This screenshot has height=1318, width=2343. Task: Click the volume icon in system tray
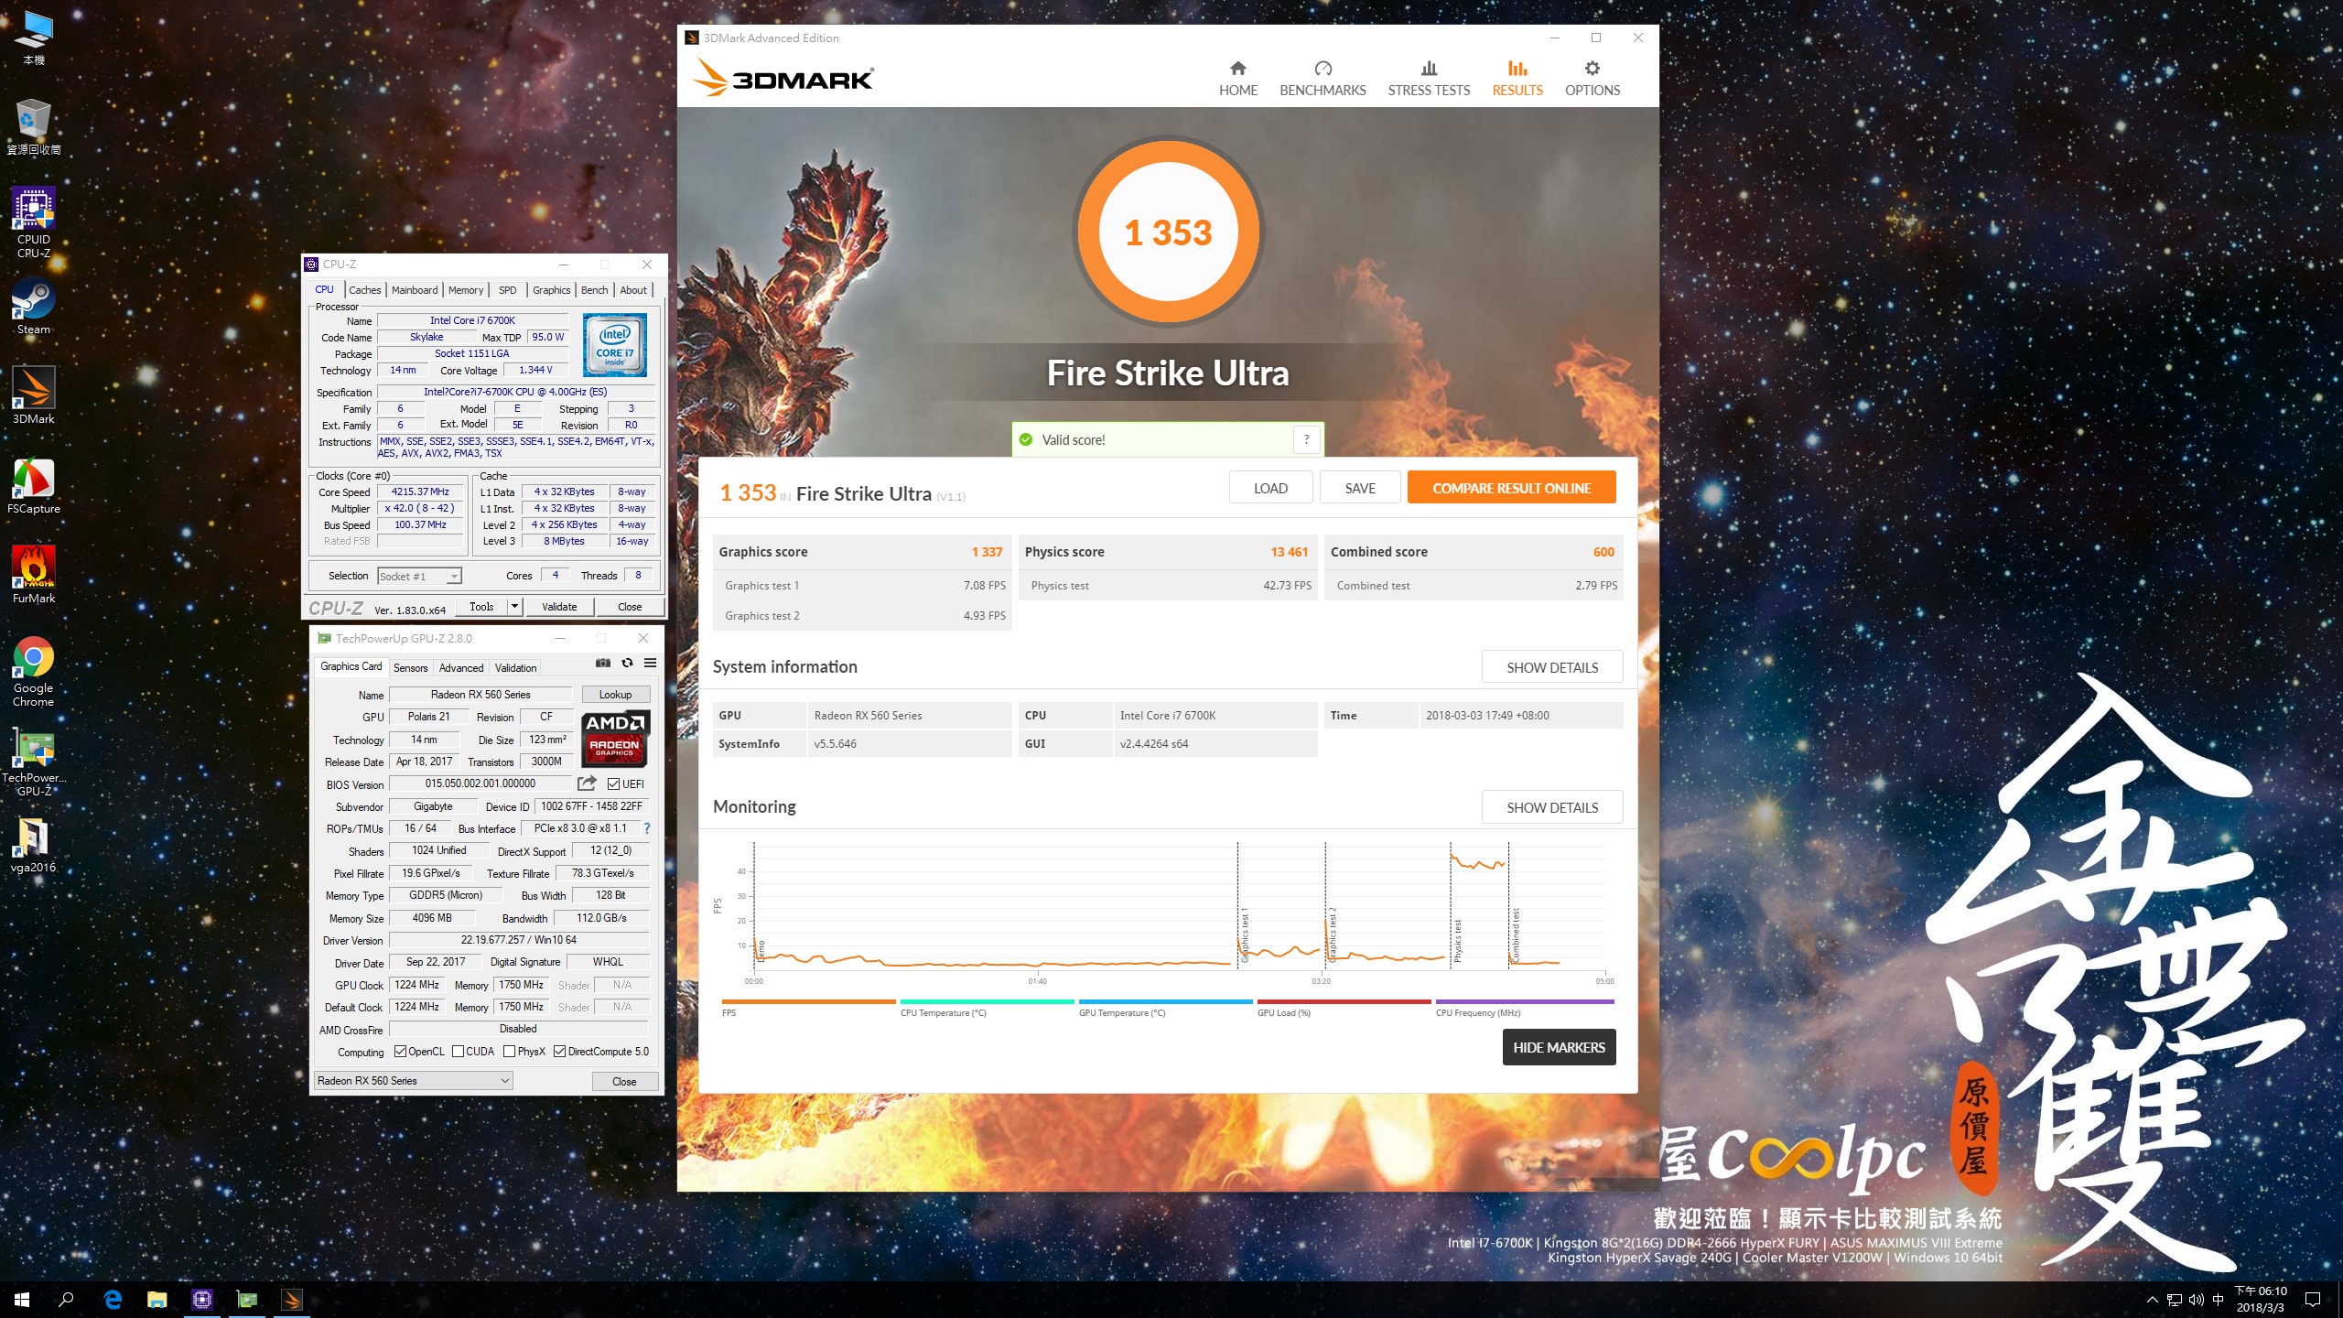[2196, 1300]
